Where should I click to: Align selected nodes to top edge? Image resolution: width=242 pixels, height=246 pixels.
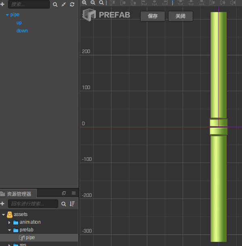click(112, 2)
